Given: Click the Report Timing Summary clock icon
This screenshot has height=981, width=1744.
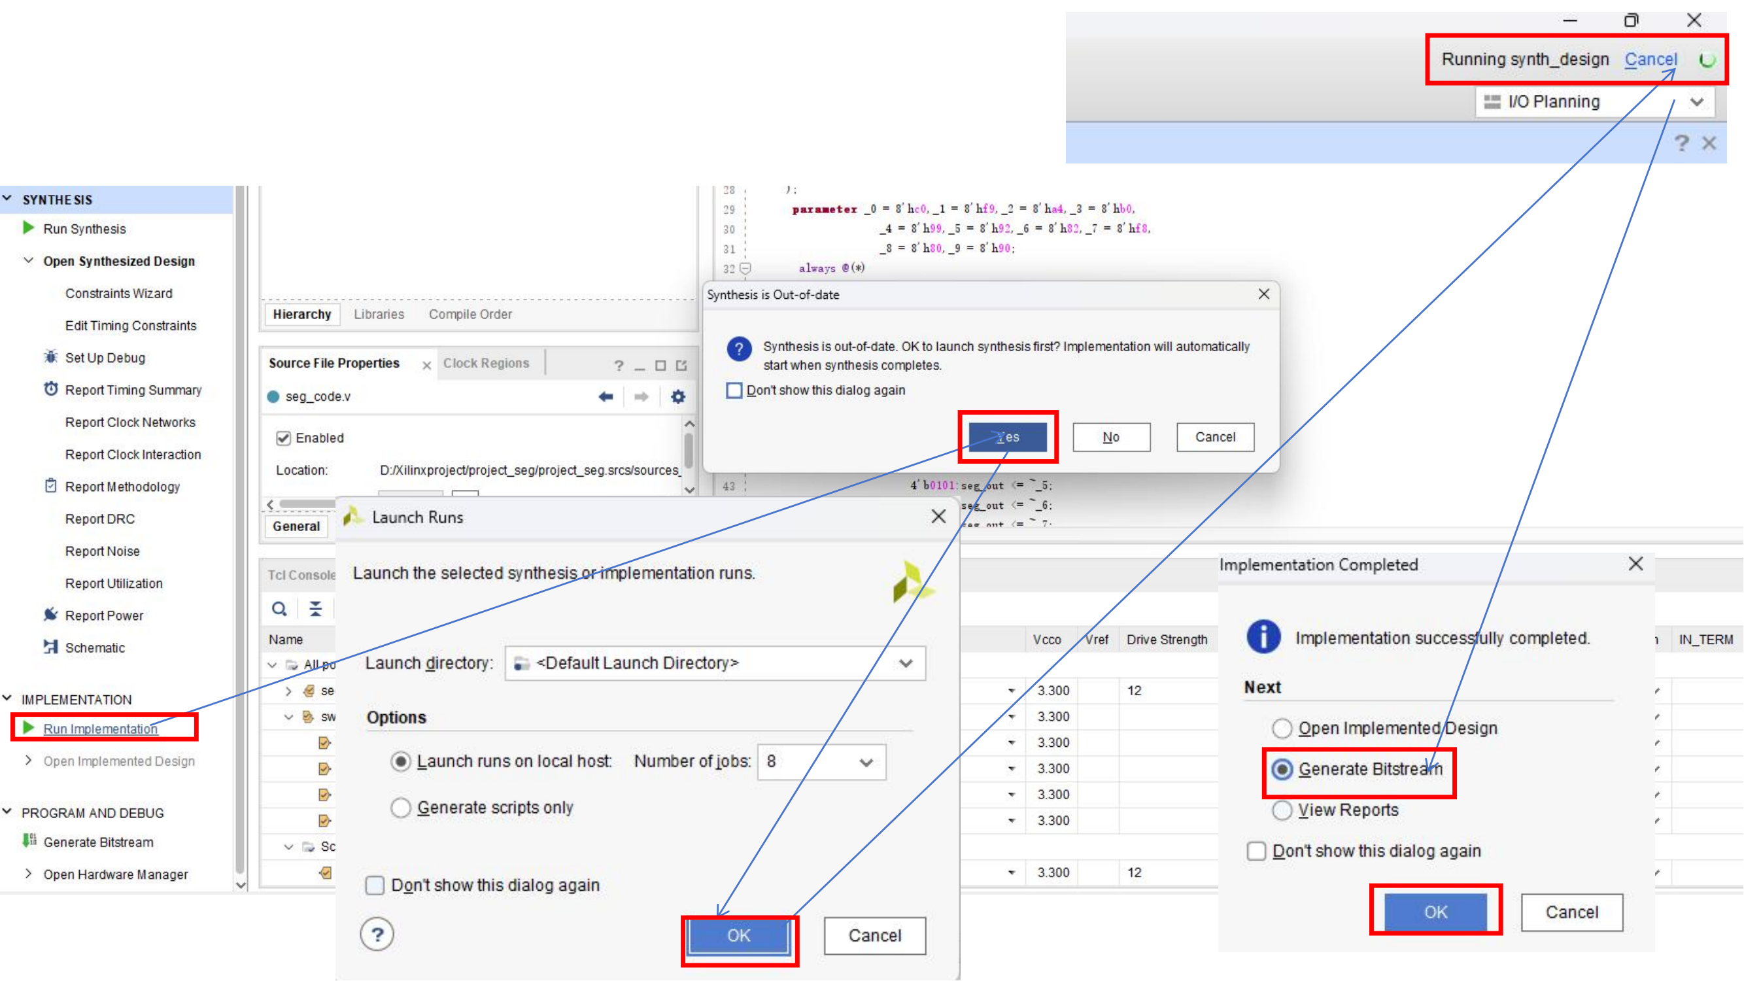Looking at the screenshot, I should (x=51, y=389).
